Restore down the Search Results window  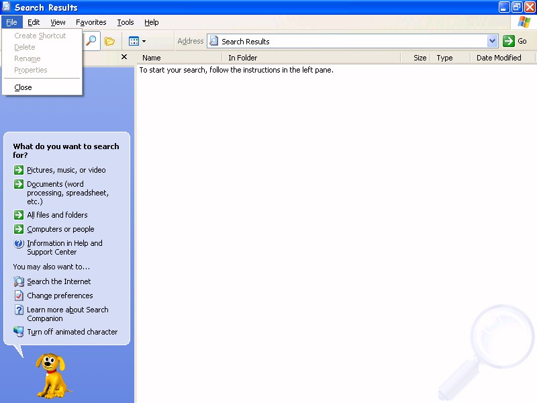coord(517,7)
